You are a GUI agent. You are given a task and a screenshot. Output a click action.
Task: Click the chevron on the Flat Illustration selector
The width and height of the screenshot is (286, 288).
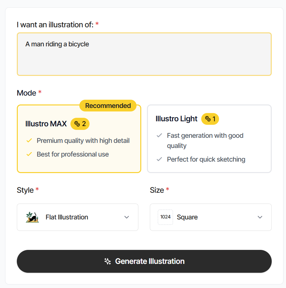127,217
